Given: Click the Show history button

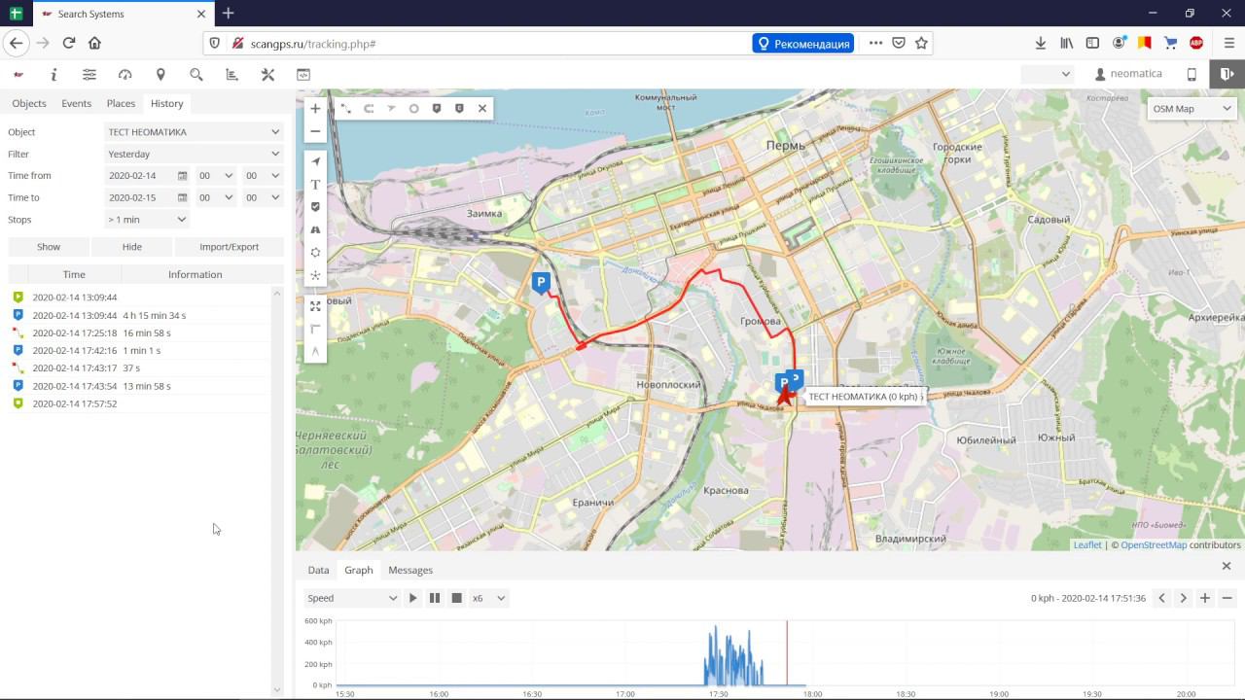Looking at the screenshot, I should [49, 247].
